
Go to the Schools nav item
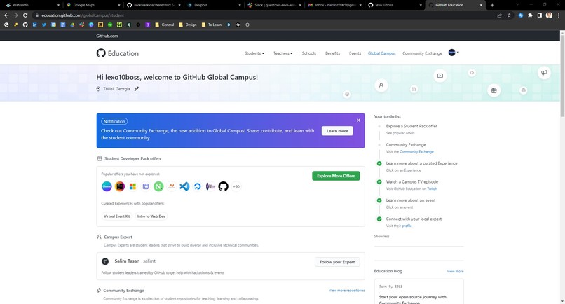tap(309, 53)
